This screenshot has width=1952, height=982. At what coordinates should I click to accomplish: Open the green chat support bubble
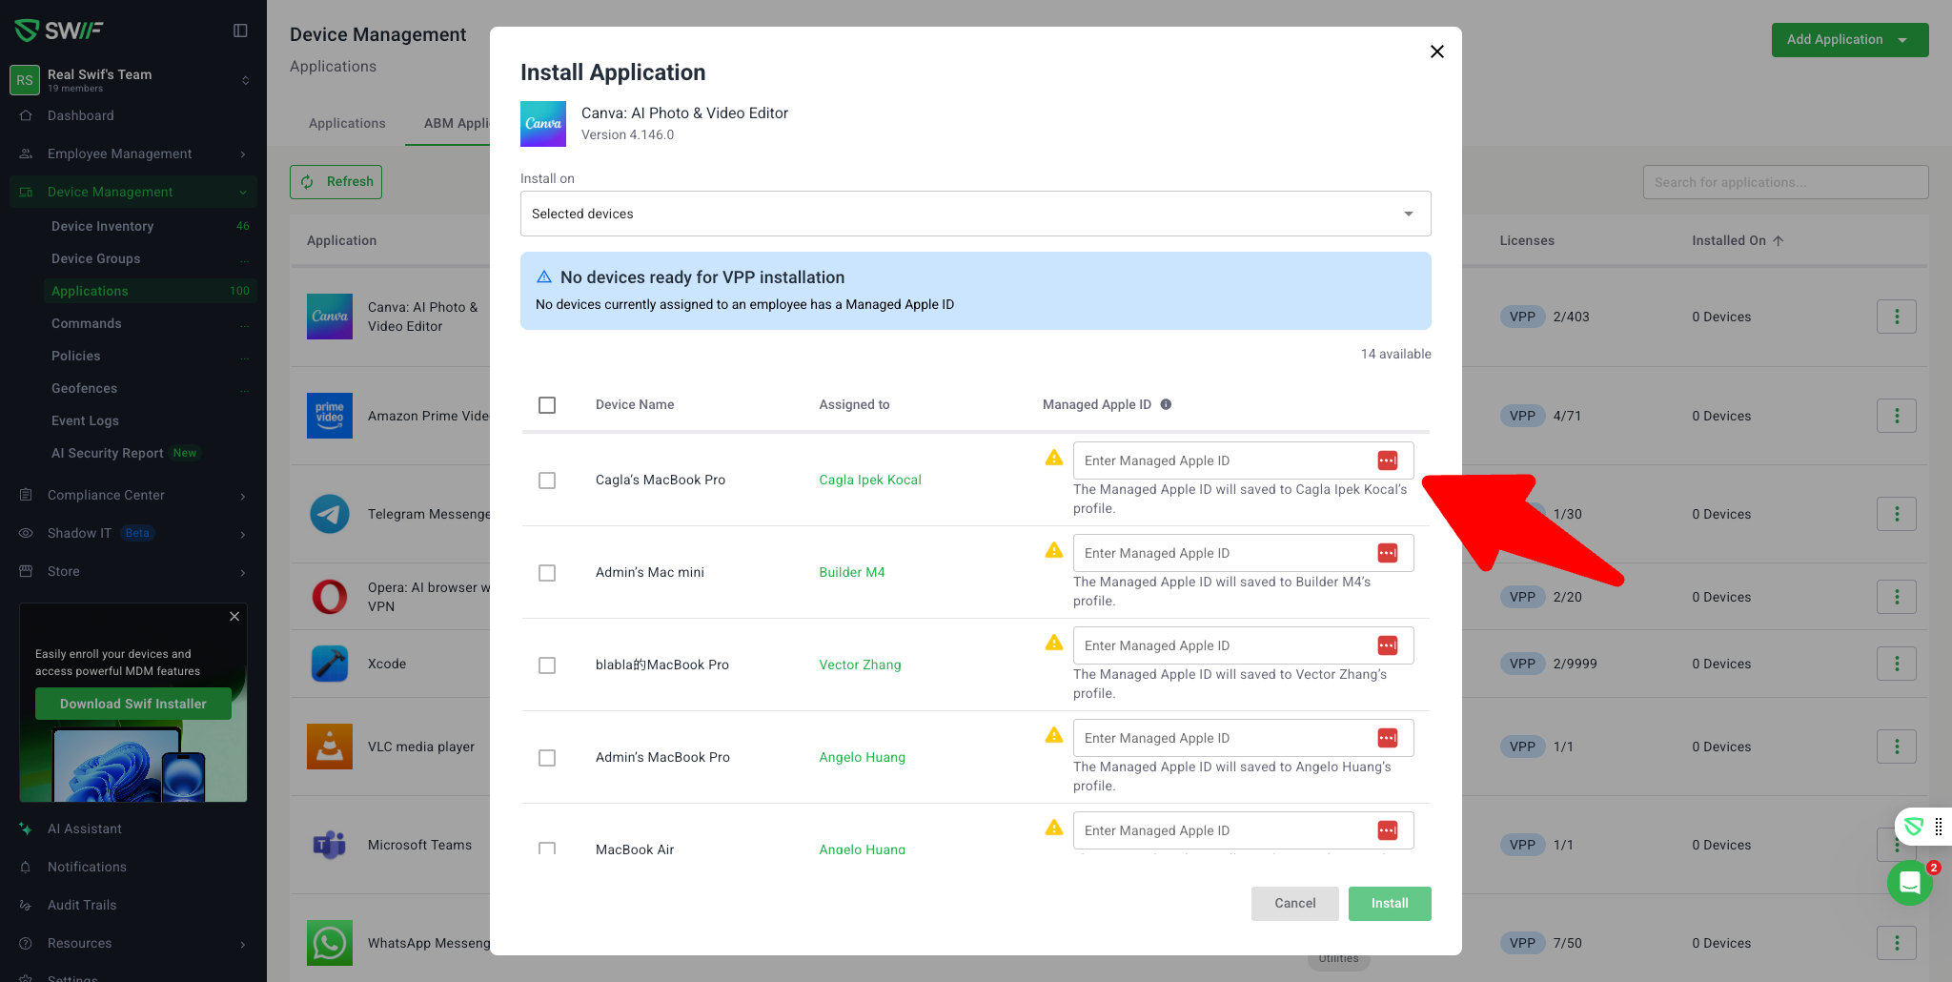point(1909,883)
